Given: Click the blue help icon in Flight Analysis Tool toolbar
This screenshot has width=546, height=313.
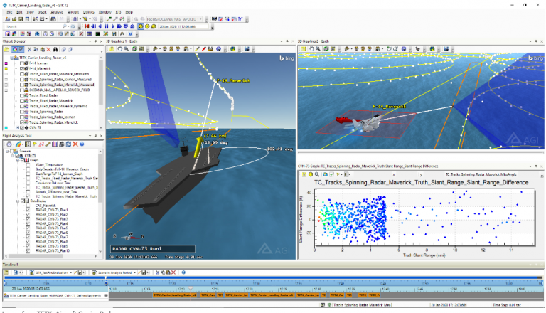Looking at the screenshot, I should pyautogui.click(x=82, y=144).
